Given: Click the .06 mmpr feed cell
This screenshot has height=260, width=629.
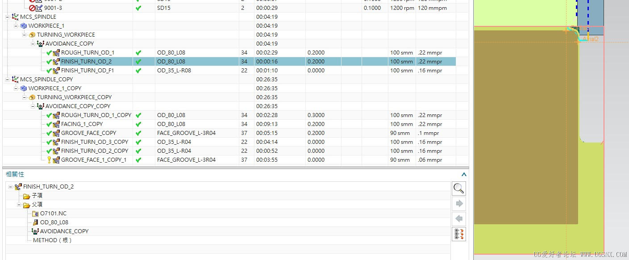Looking at the screenshot, I should click(x=430, y=159).
